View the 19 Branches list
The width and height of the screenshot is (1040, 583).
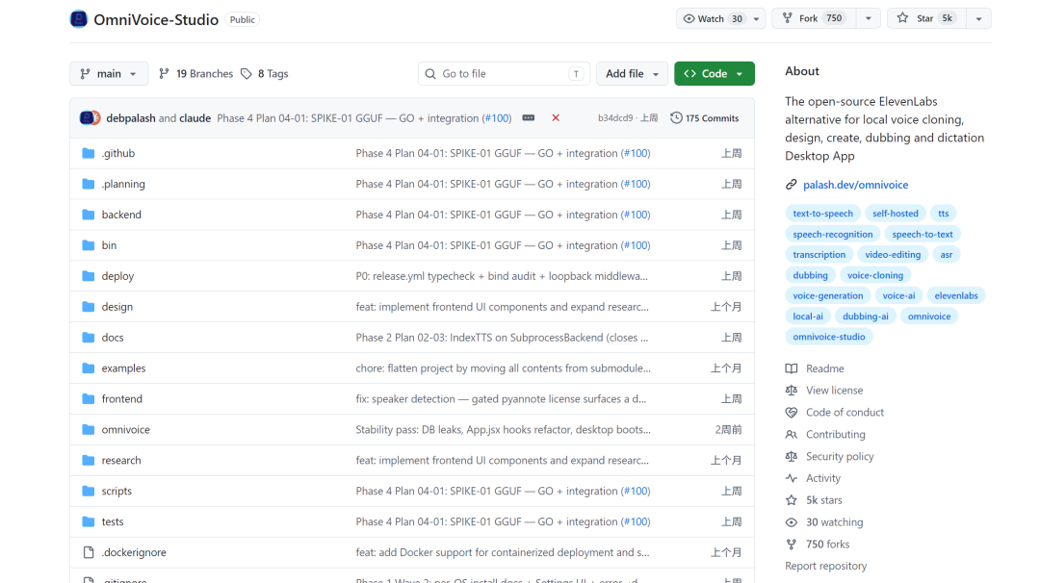(196, 73)
